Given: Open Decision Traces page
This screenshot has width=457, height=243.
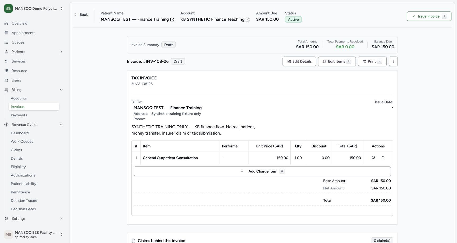Looking at the screenshot, I should pos(34,201).
